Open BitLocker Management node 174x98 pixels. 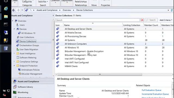[32, 74]
